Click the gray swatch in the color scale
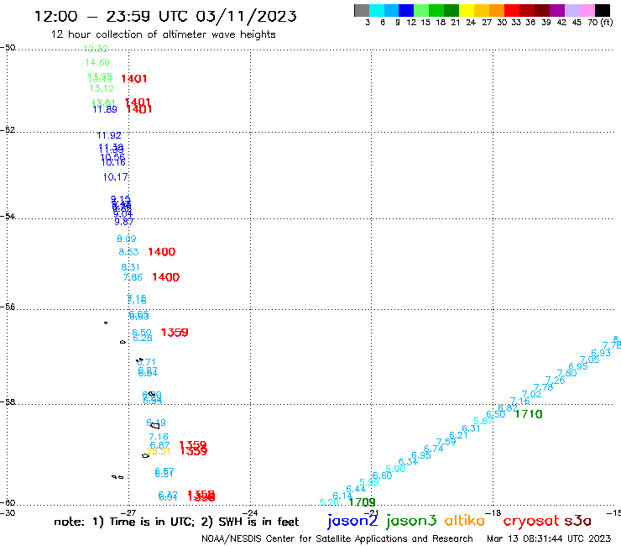The height and width of the screenshot is (546, 621). click(x=362, y=10)
